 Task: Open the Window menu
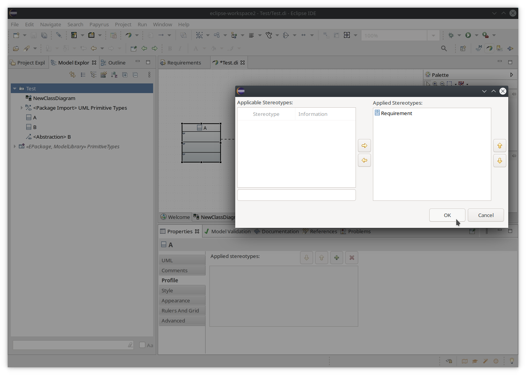(x=162, y=24)
